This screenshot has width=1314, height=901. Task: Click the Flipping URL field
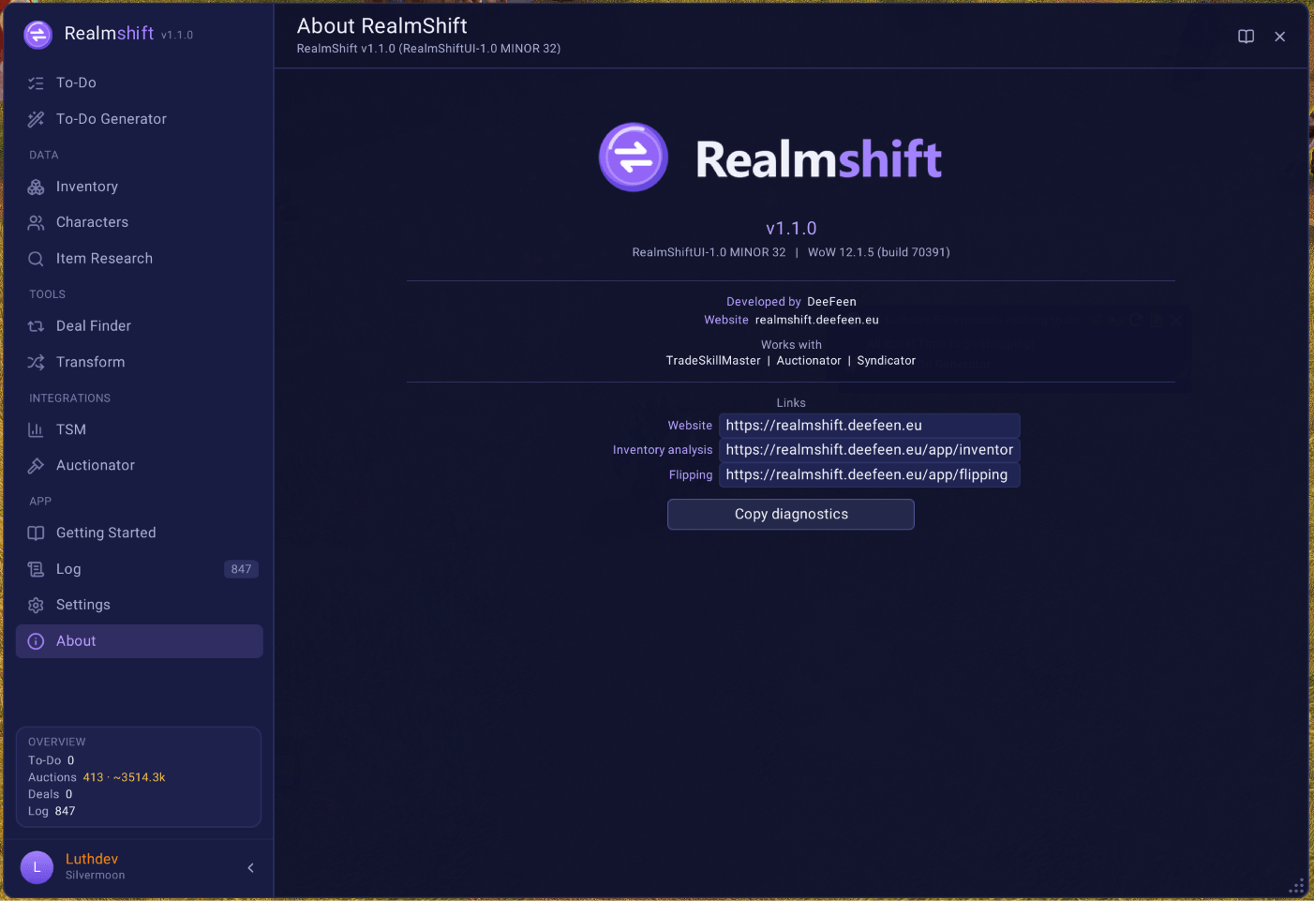[x=870, y=475]
